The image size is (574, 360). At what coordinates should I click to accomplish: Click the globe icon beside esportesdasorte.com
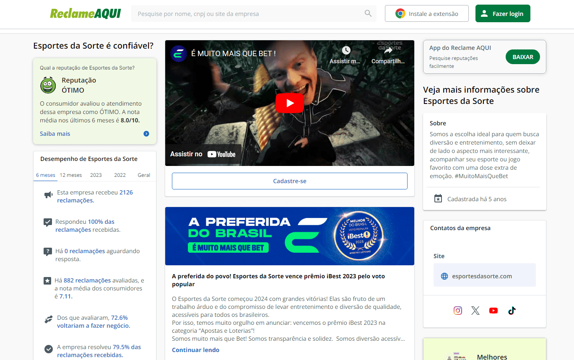[444, 276]
